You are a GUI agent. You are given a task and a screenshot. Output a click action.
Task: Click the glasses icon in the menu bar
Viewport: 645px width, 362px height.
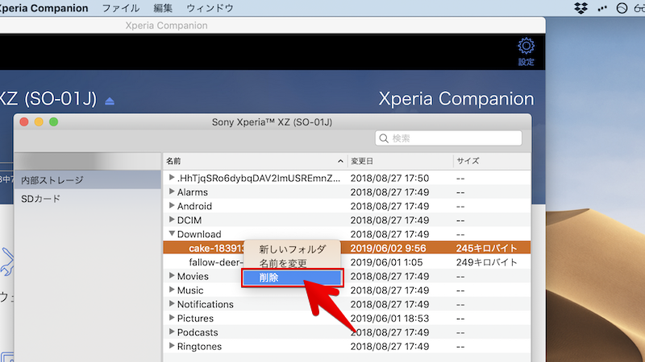click(x=639, y=8)
